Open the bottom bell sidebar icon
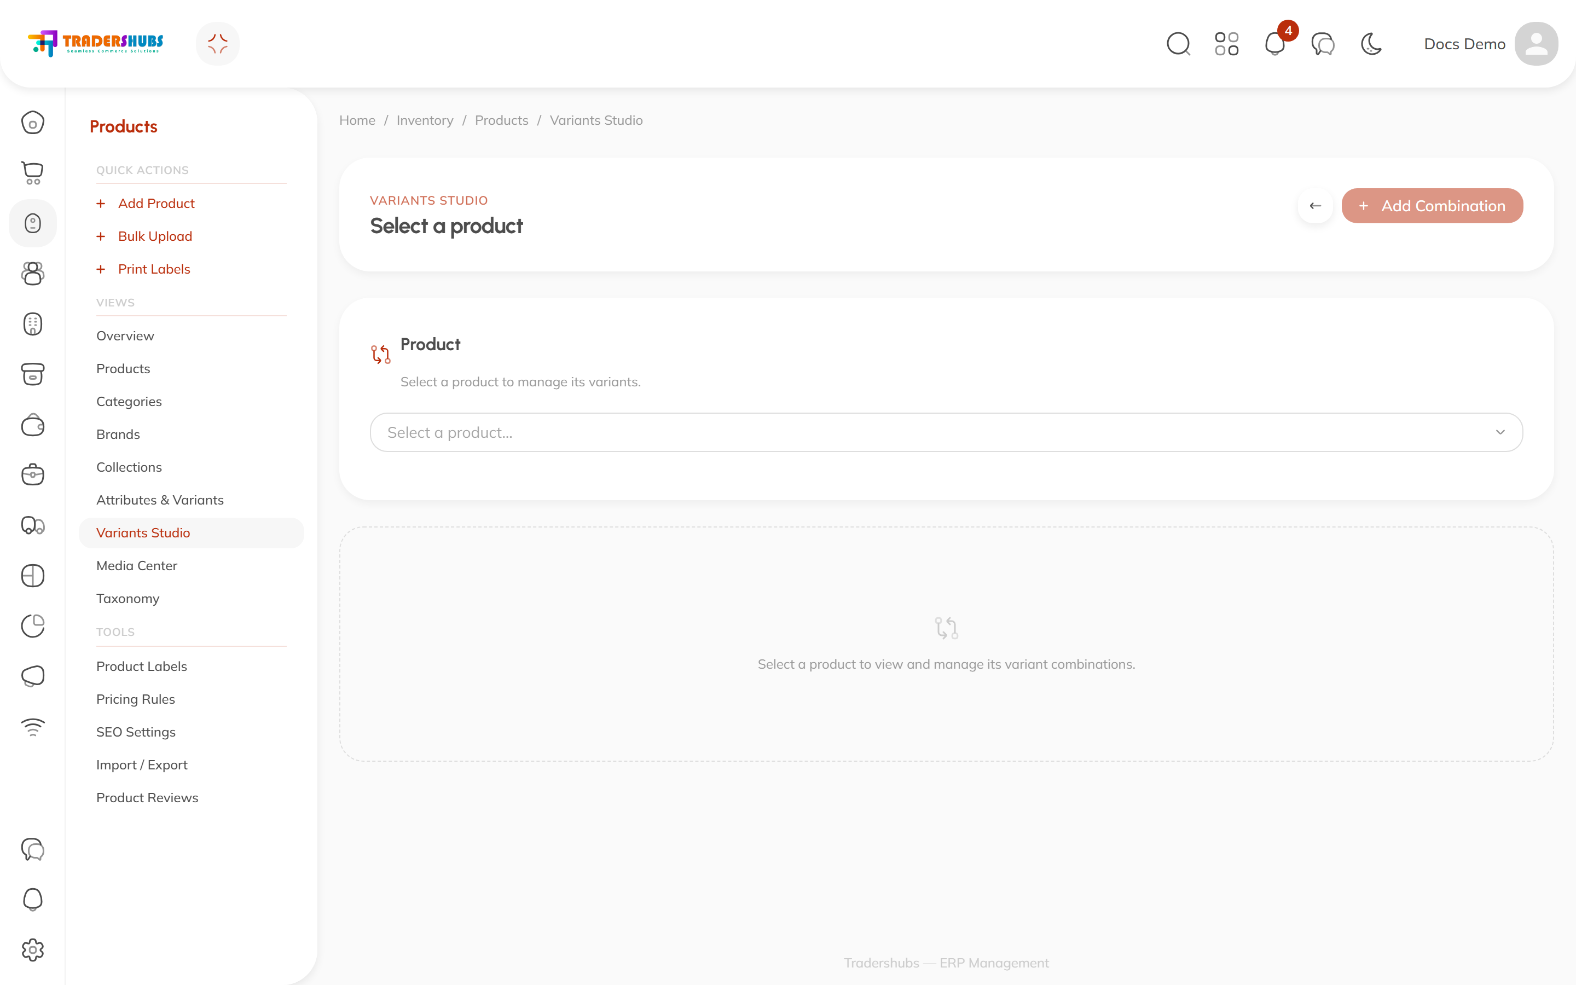 coord(33,900)
